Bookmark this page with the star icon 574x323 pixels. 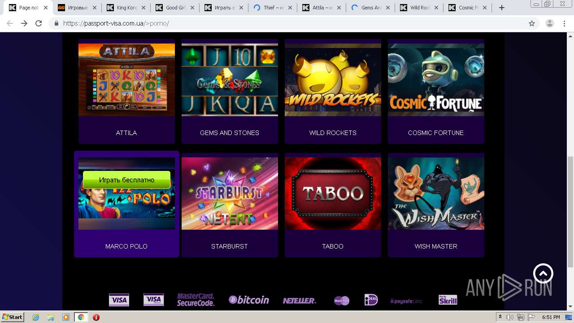[x=532, y=23]
